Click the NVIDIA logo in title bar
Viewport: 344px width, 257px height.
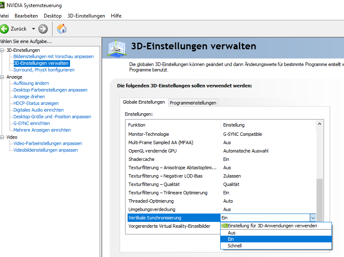2,5
